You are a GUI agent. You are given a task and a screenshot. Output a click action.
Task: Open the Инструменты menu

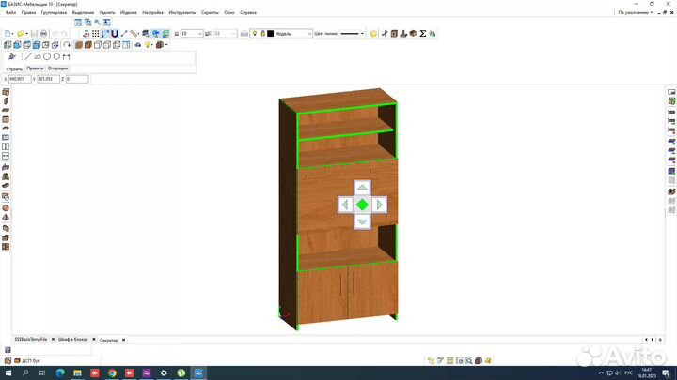point(181,13)
